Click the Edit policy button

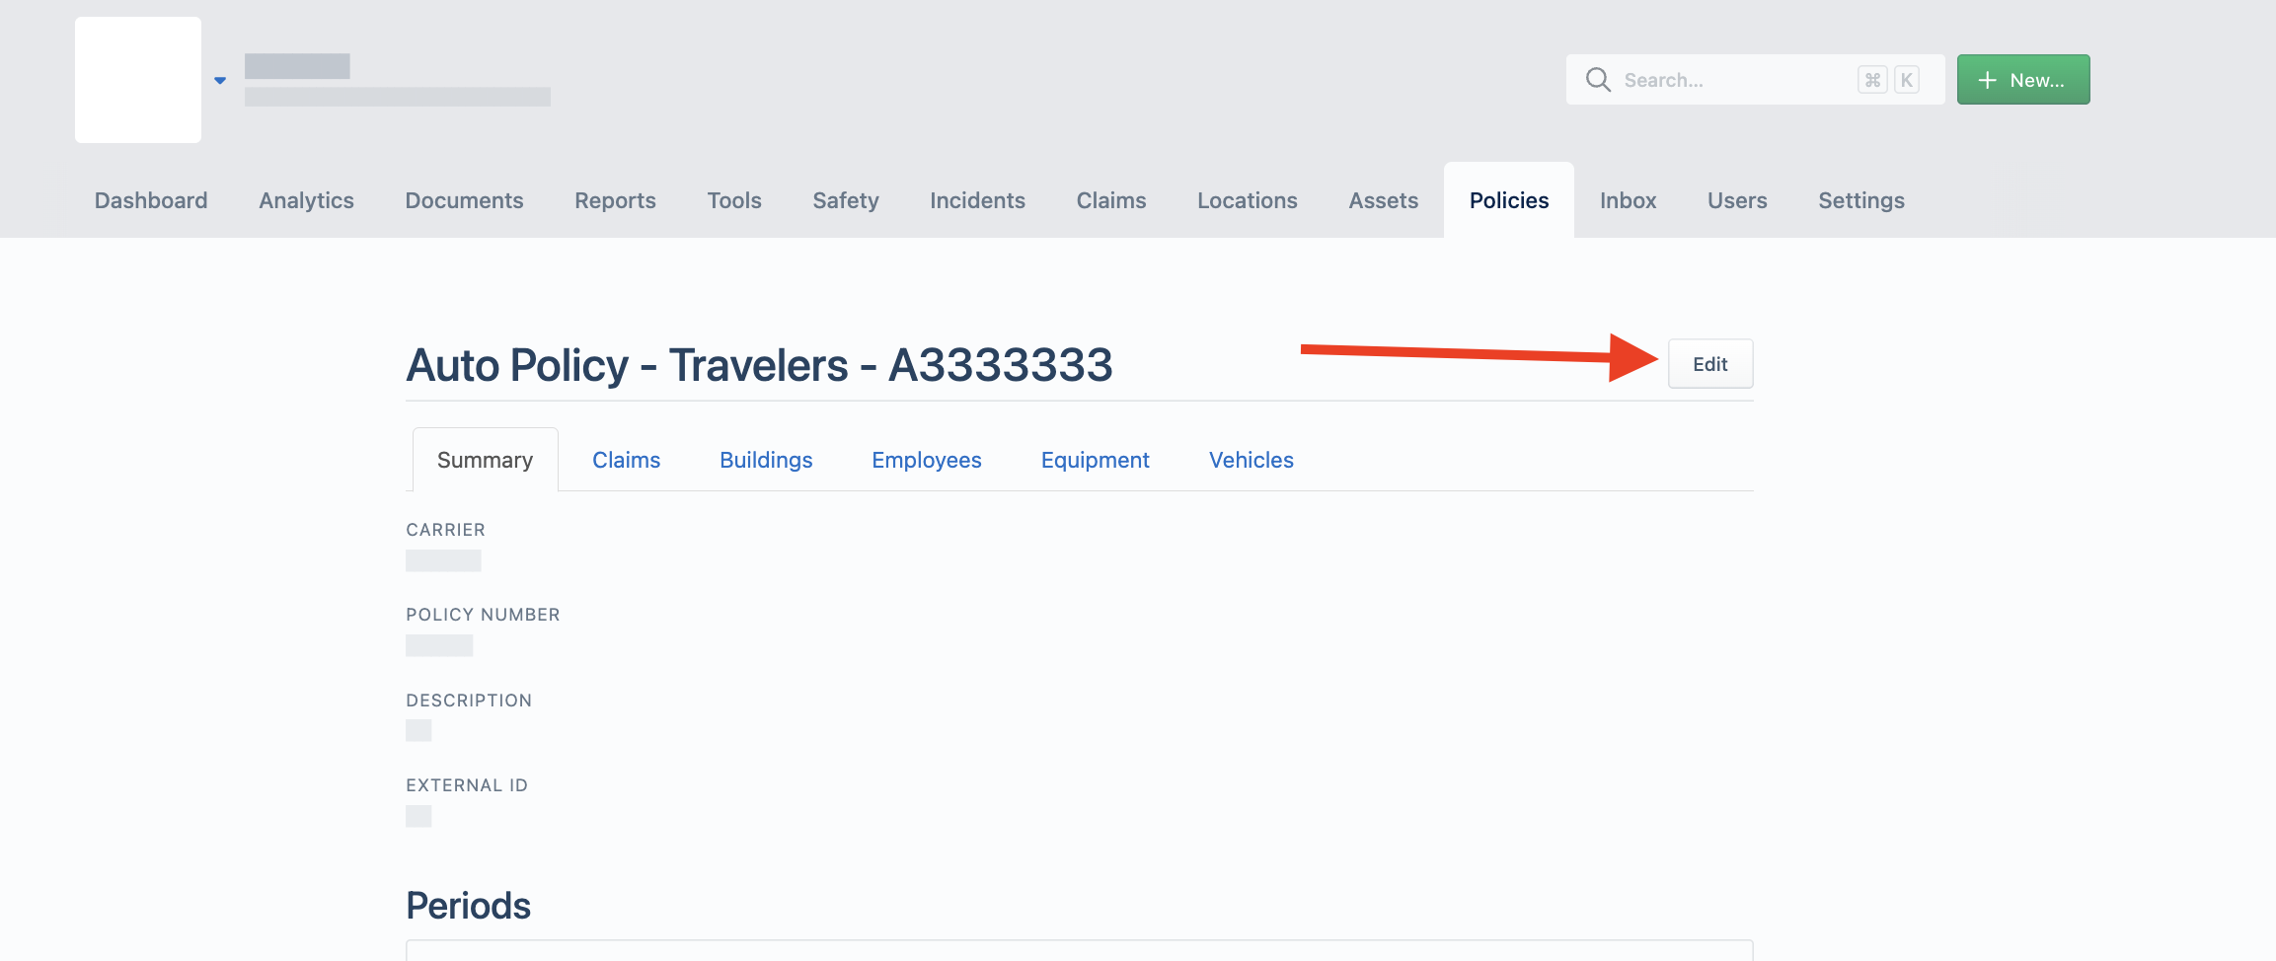tap(1710, 364)
